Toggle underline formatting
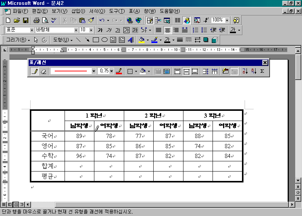This screenshot has height=216, width=302. pyautogui.click(x=118, y=30)
